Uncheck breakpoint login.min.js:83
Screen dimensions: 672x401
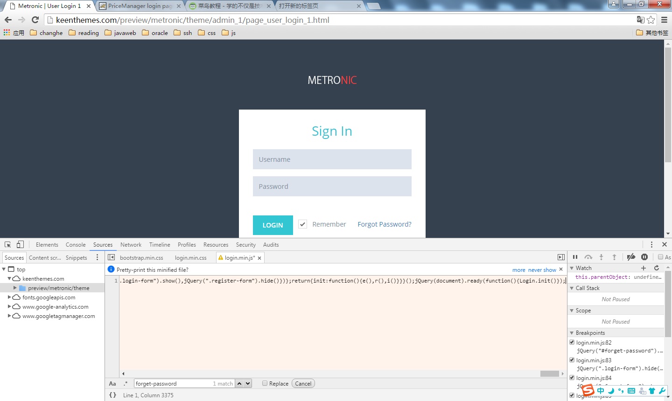coord(572,360)
